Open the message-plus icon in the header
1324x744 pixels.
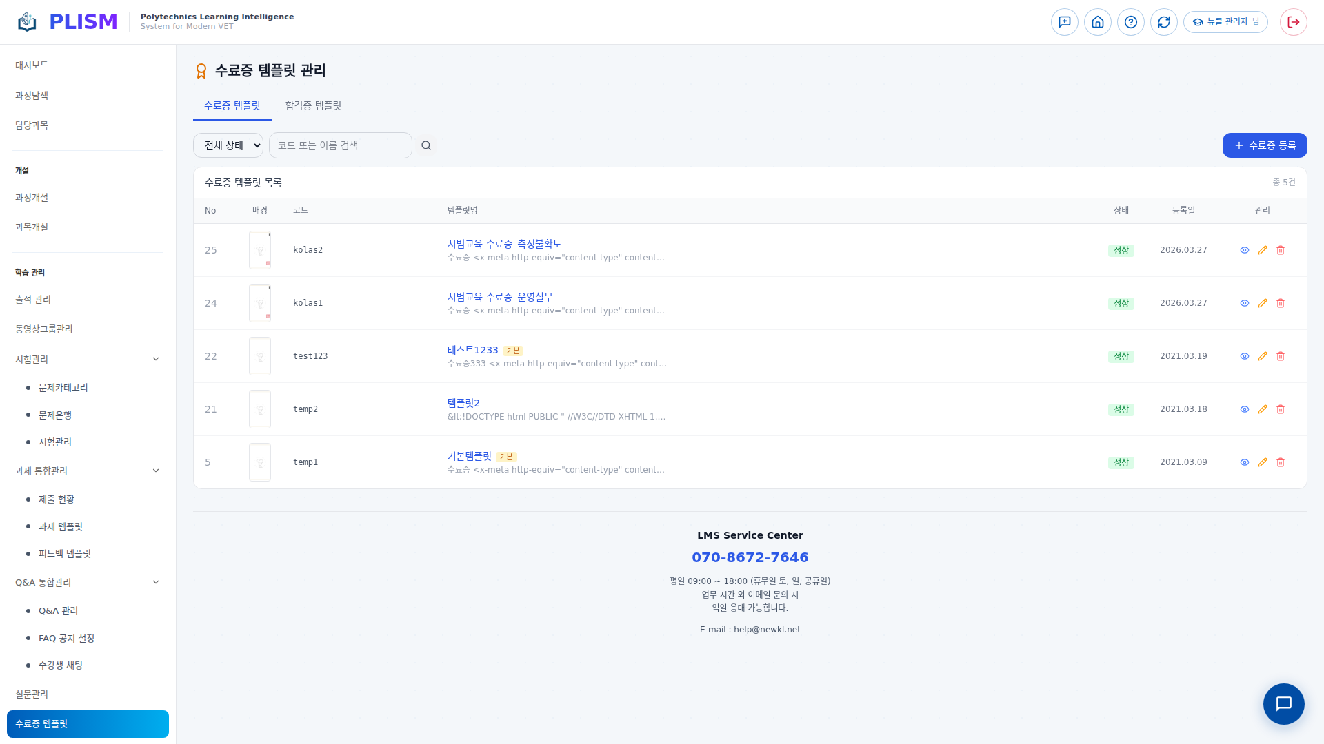1064,22
